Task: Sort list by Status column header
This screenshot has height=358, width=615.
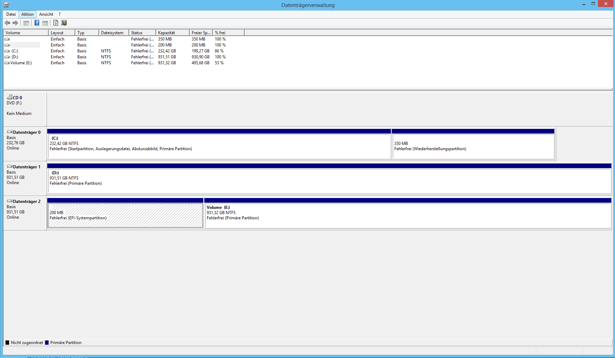Action: click(x=142, y=33)
